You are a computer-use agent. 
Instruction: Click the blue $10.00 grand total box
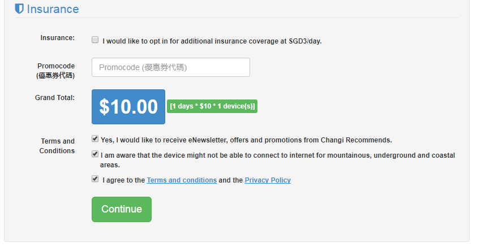[128, 107]
